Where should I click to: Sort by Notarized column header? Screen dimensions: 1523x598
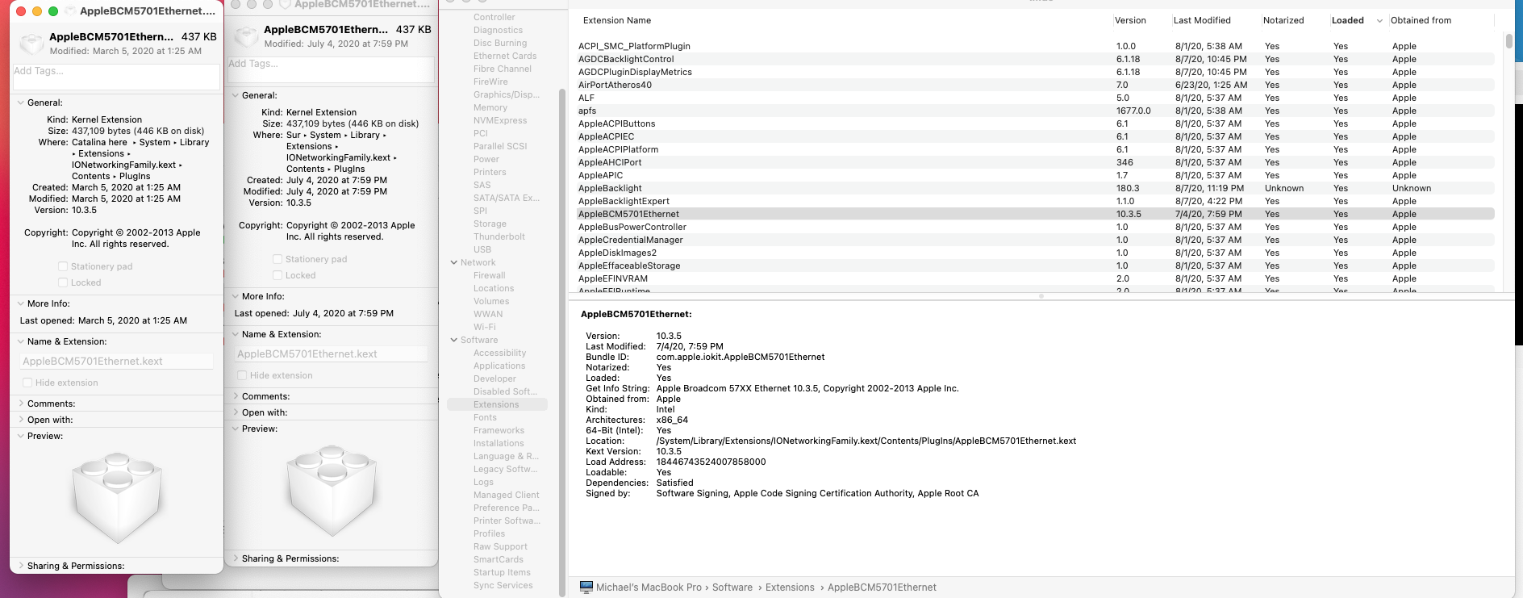[1283, 20]
